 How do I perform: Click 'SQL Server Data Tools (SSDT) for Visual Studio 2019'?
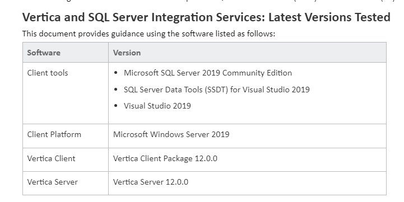[x=217, y=90]
